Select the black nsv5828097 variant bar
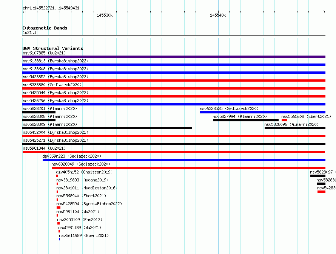This screenshot has width=336, height=254. pos(318,176)
